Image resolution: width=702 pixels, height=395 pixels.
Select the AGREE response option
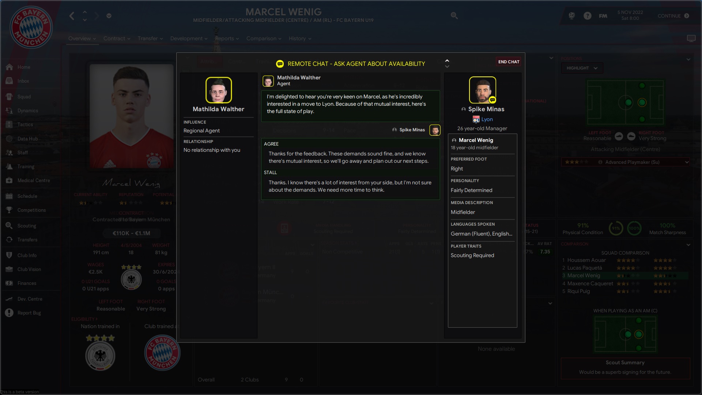coord(350,153)
